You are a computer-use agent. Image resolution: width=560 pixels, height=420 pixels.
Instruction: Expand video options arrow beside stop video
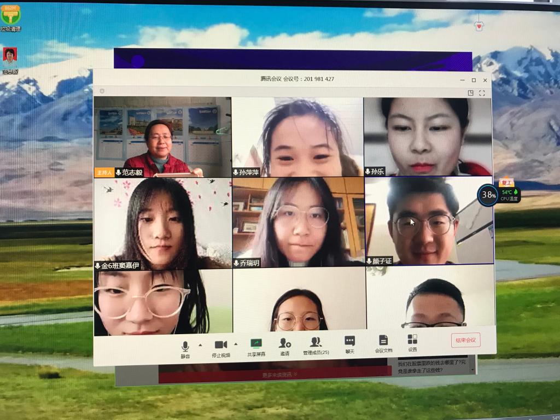pos(236,344)
